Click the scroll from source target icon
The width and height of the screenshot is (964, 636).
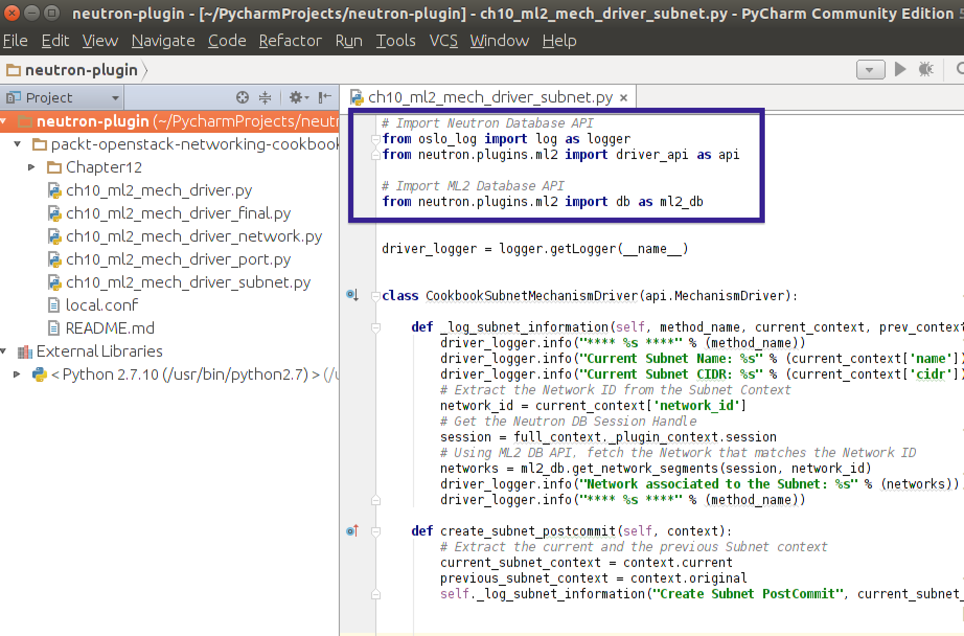(x=242, y=97)
